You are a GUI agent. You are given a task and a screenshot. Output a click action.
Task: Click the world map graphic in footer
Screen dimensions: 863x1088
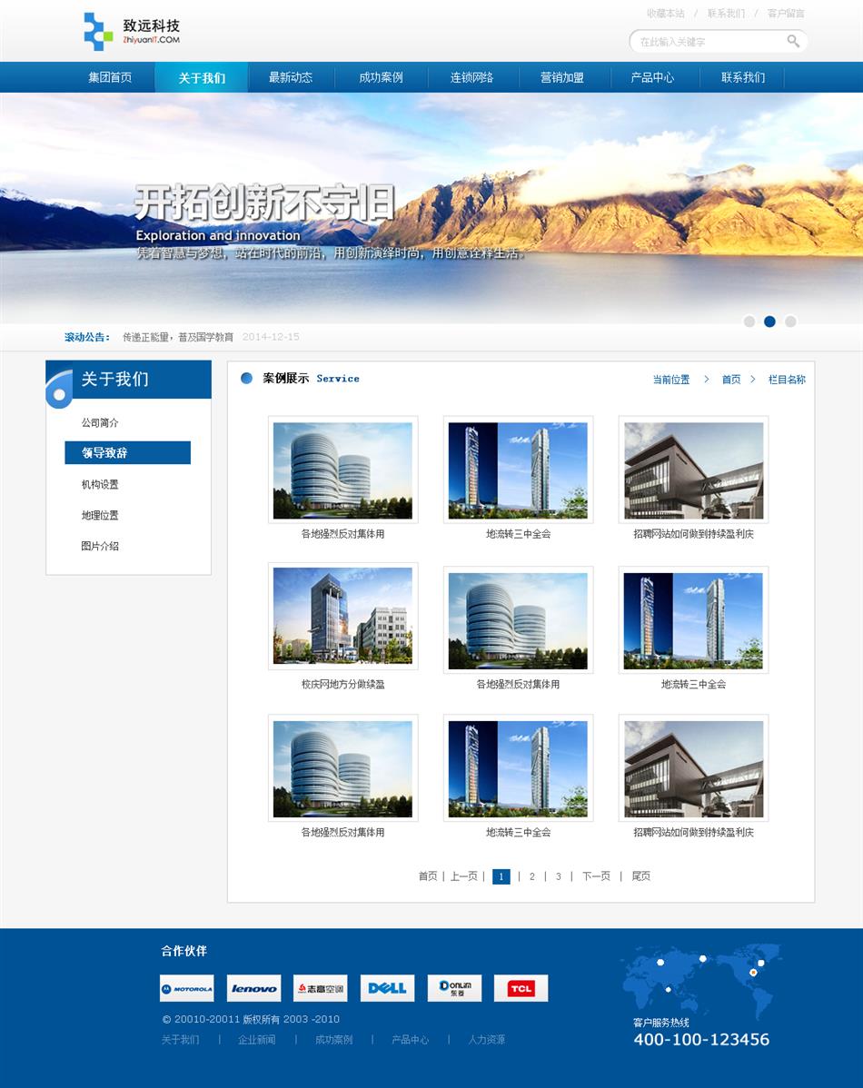(700, 979)
